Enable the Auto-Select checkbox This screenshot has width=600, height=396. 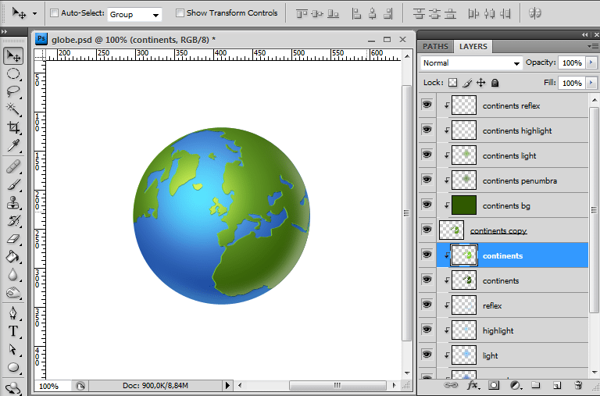(54, 13)
